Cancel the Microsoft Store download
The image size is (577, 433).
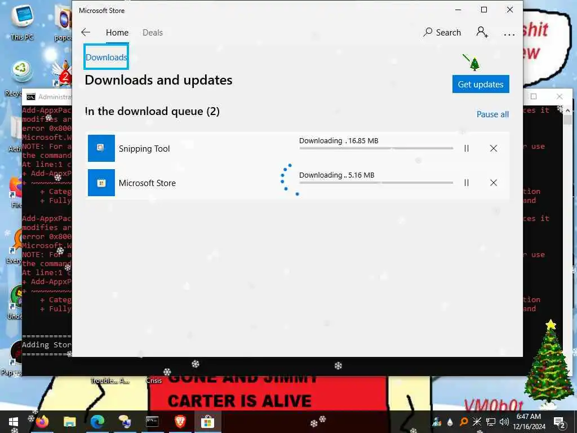click(x=494, y=183)
